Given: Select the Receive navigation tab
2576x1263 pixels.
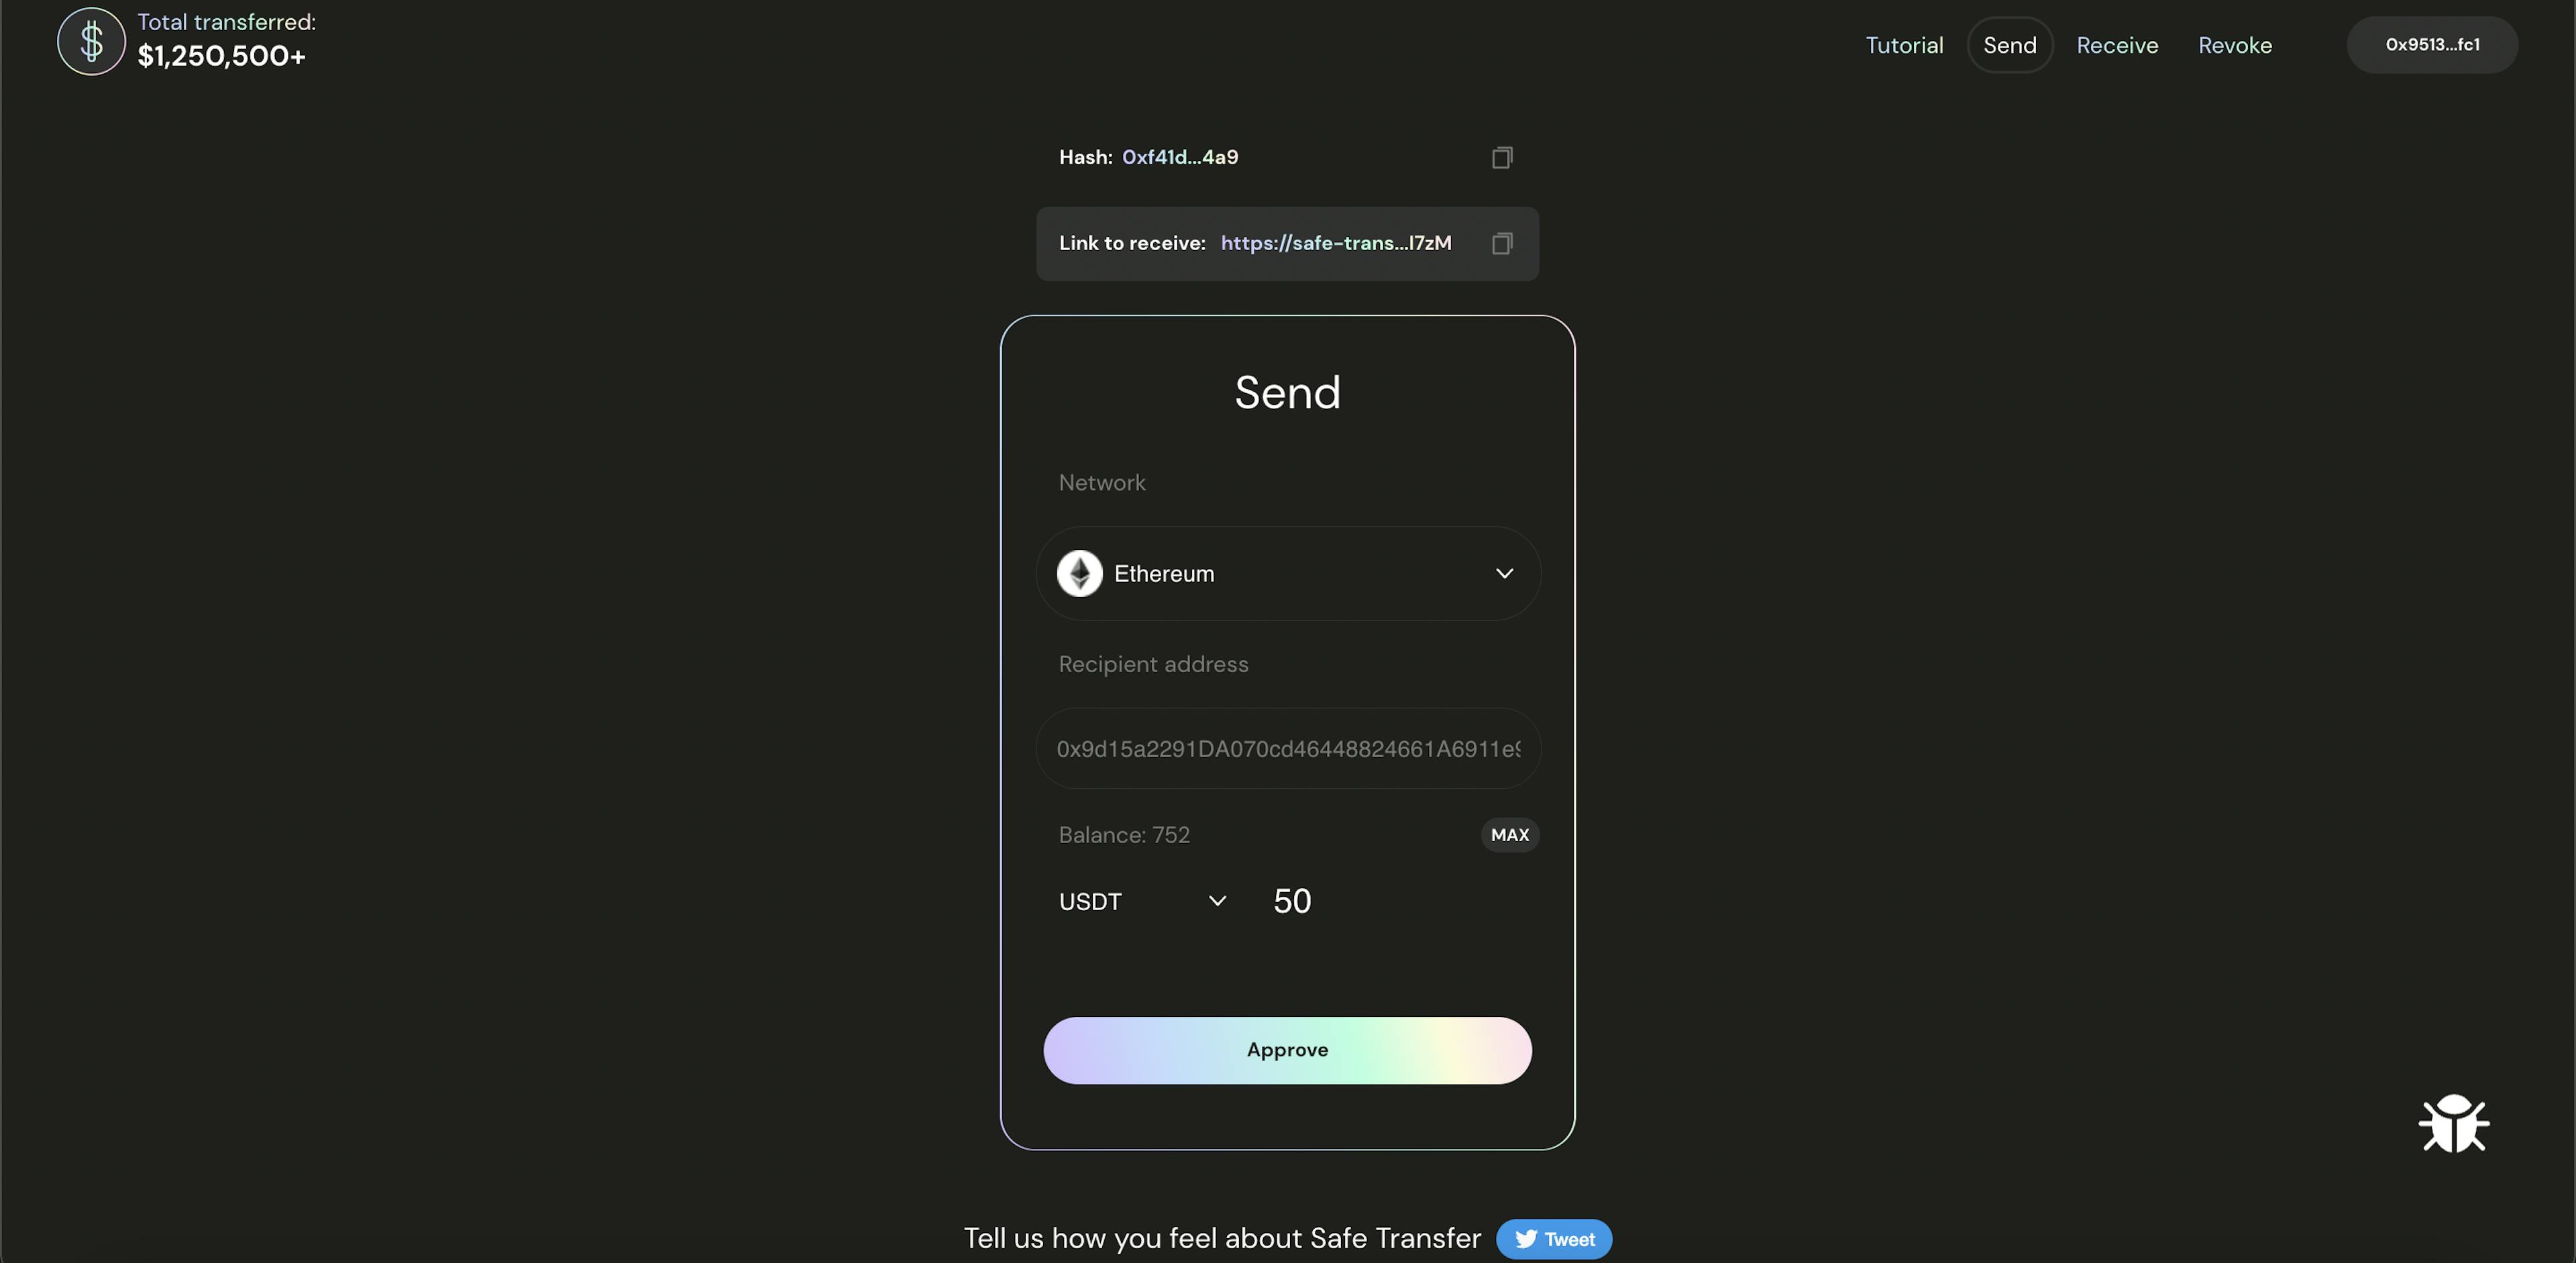Looking at the screenshot, I should pos(2118,44).
